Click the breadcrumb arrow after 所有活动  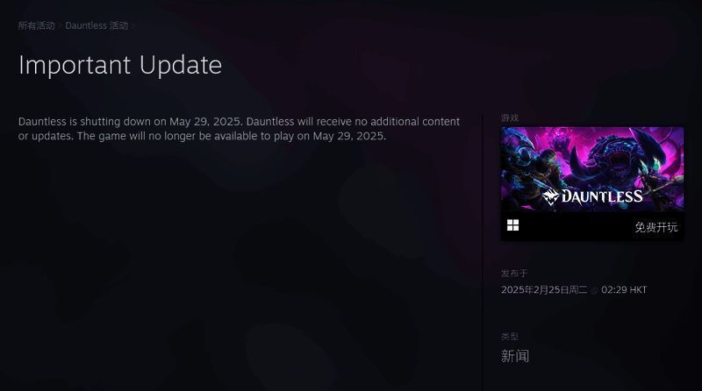tap(60, 26)
